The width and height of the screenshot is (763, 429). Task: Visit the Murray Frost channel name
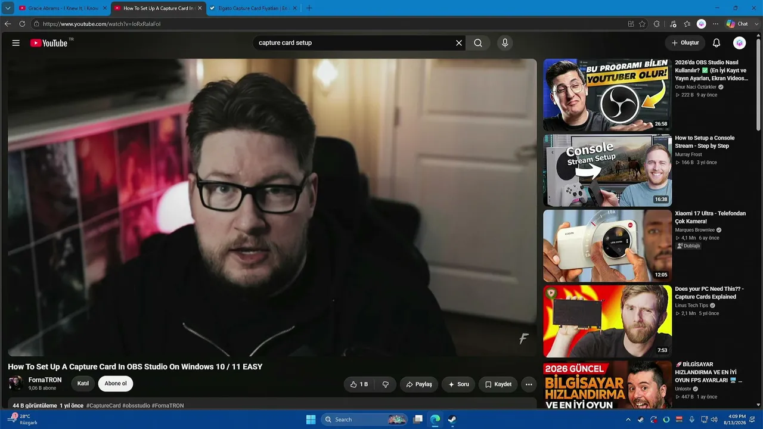point(688,154)
